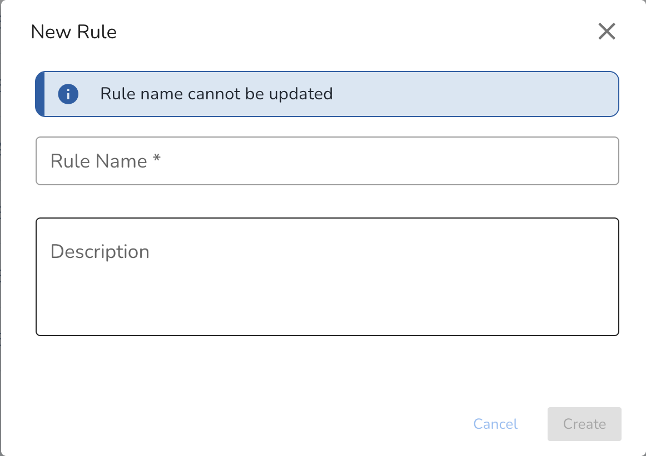Select the New Rule dialog title
Image resolution: width=646 pixels, height=456 pixels.
coord(74,32)
